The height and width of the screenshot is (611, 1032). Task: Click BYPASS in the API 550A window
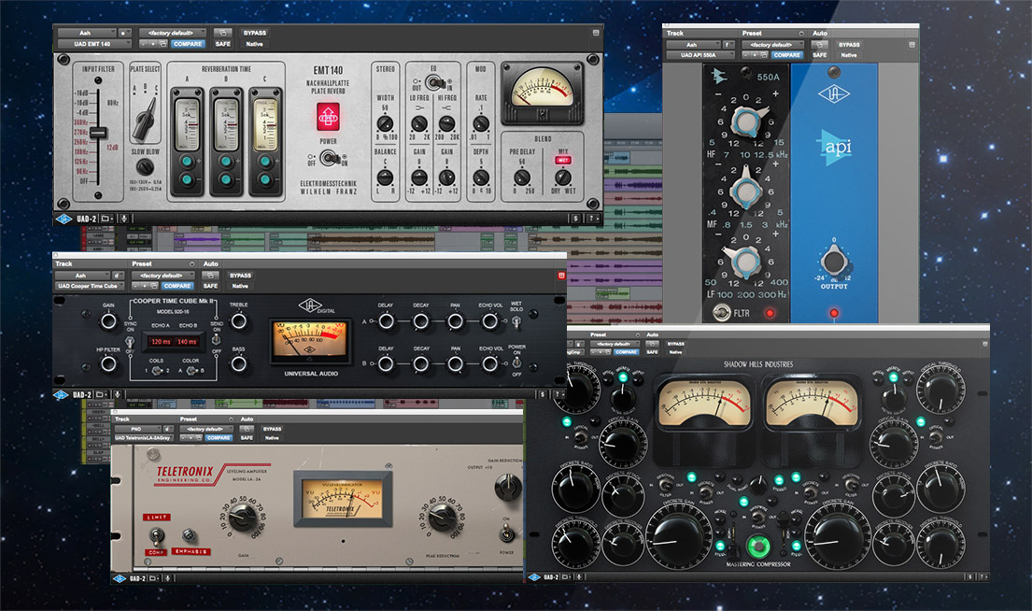pos(849,45)
